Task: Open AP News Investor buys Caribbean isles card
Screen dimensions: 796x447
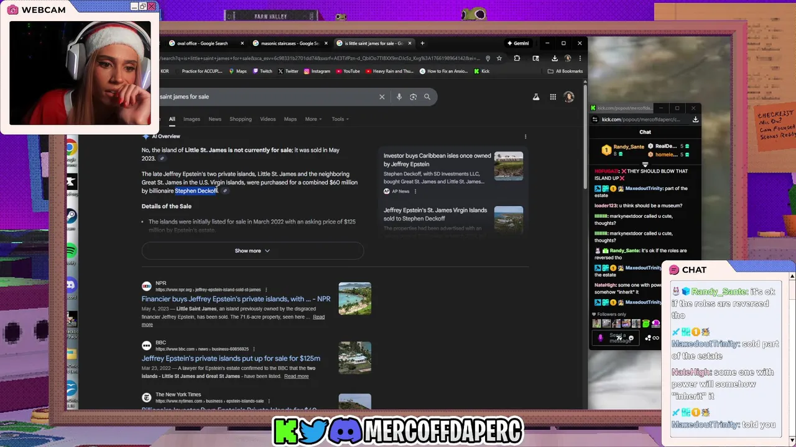Action: click(x=453, y=173)
